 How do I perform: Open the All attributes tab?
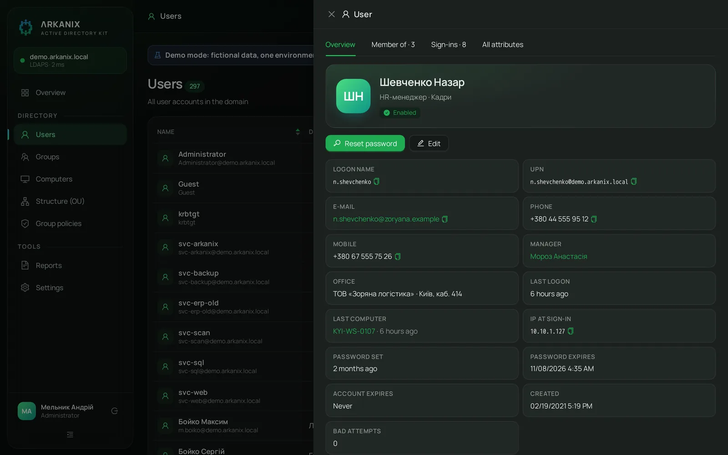[x=503, y=45]
